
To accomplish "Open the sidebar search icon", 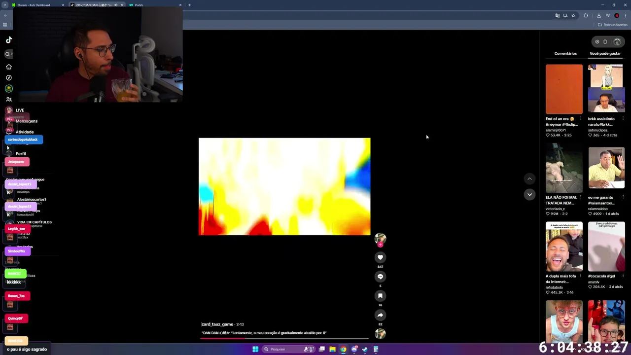I will (x=8, y=54).
